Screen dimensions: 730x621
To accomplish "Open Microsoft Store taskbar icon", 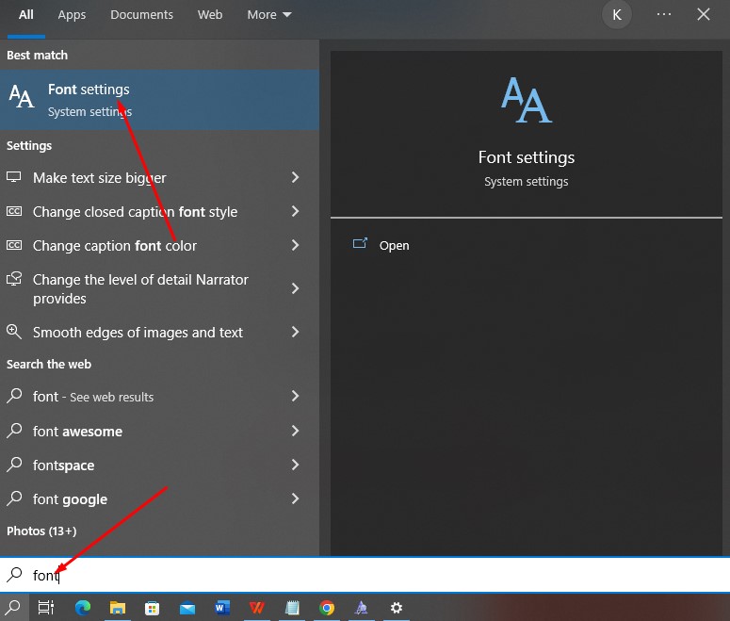I will coord(153,608).
